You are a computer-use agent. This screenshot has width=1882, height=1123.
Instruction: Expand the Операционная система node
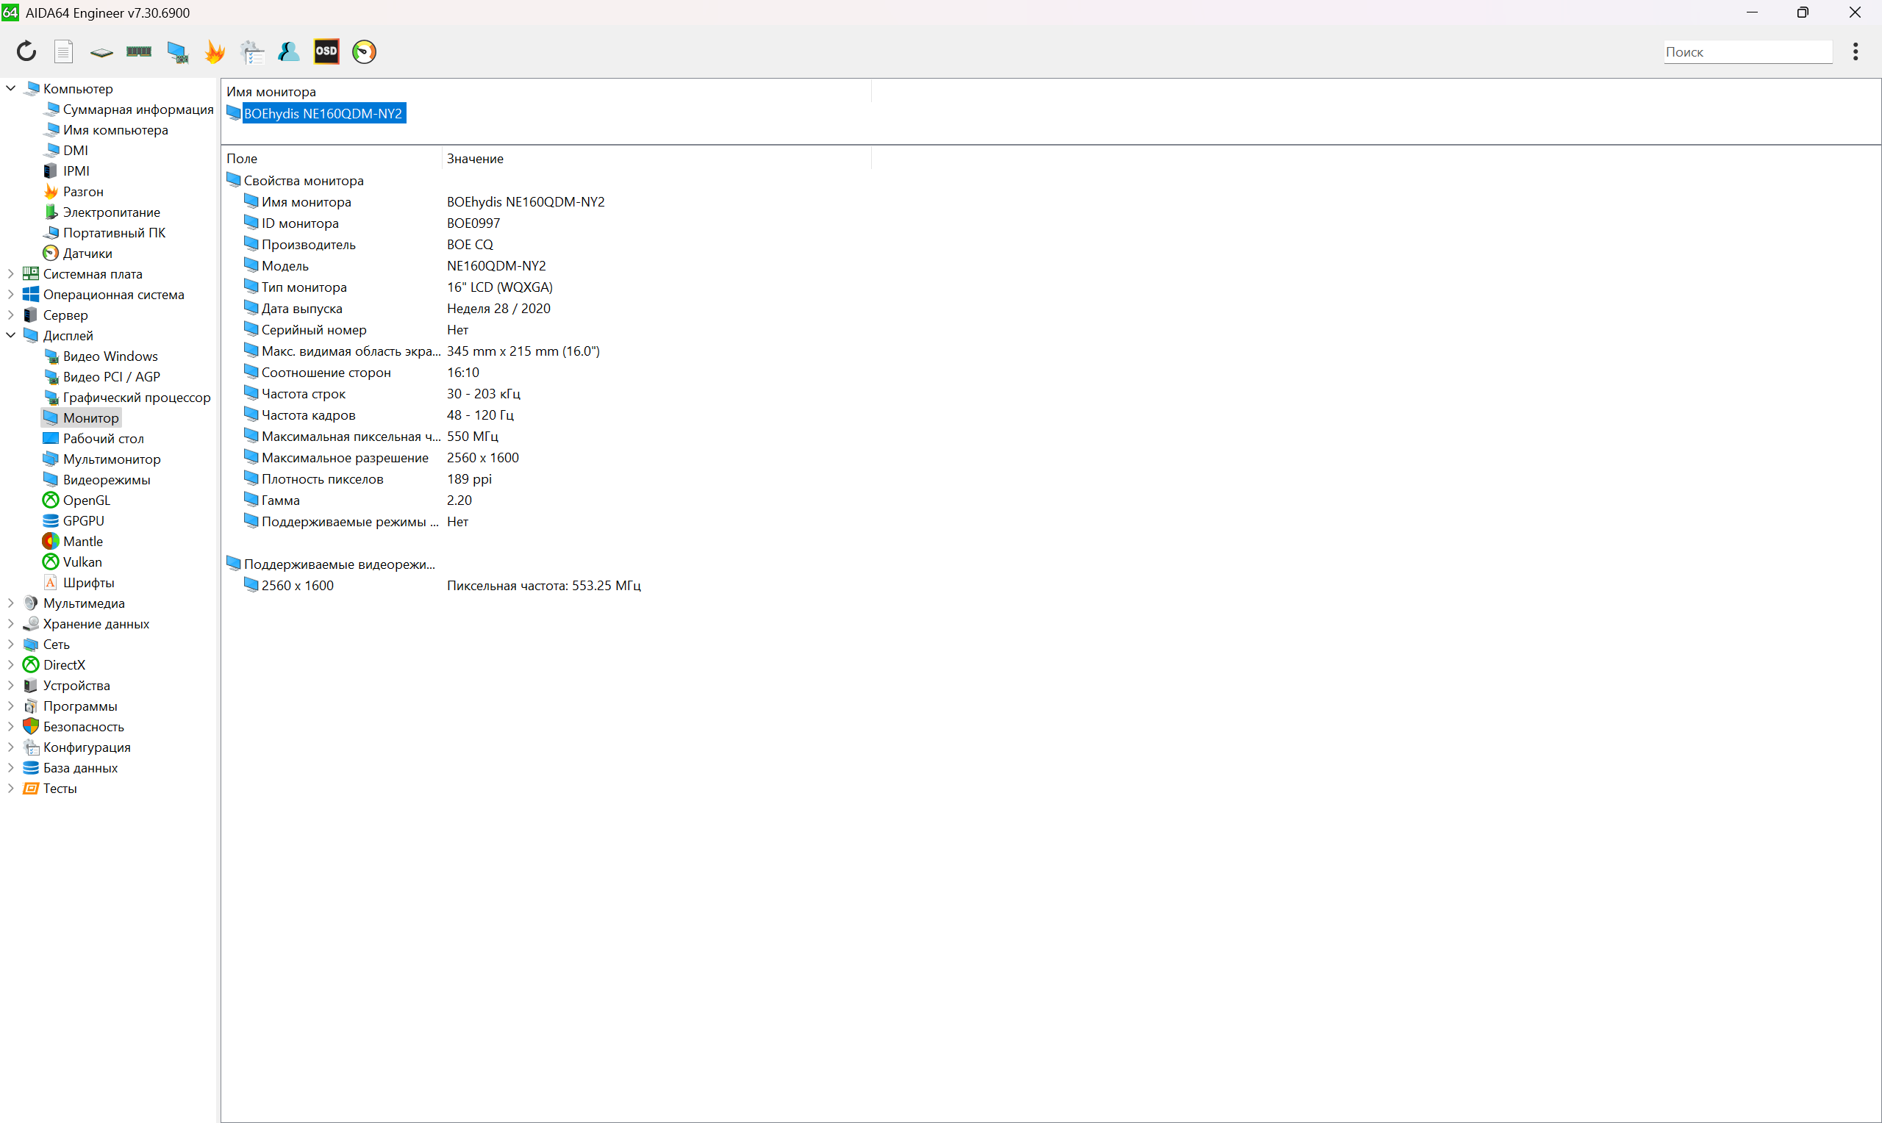pyautogui.click(x=10, y=295)
